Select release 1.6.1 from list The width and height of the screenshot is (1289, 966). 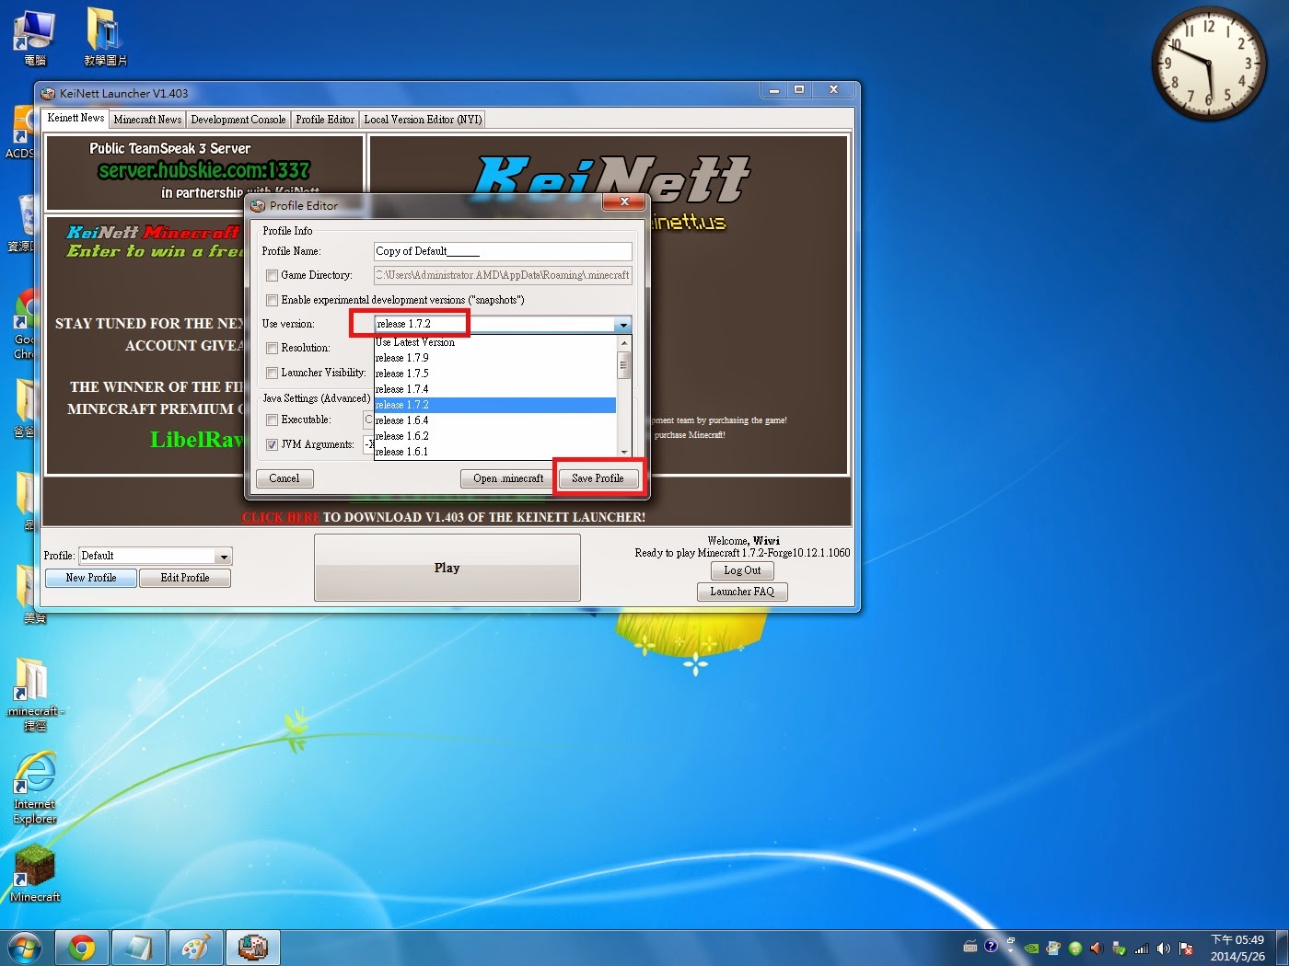pyautogui.click(x=494, y=452)
